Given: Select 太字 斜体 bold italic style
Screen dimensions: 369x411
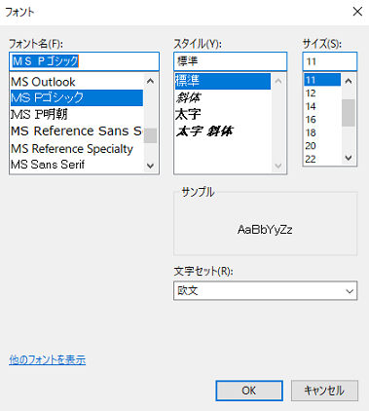Looking at the screenshot, I should [x=223, y=131].
